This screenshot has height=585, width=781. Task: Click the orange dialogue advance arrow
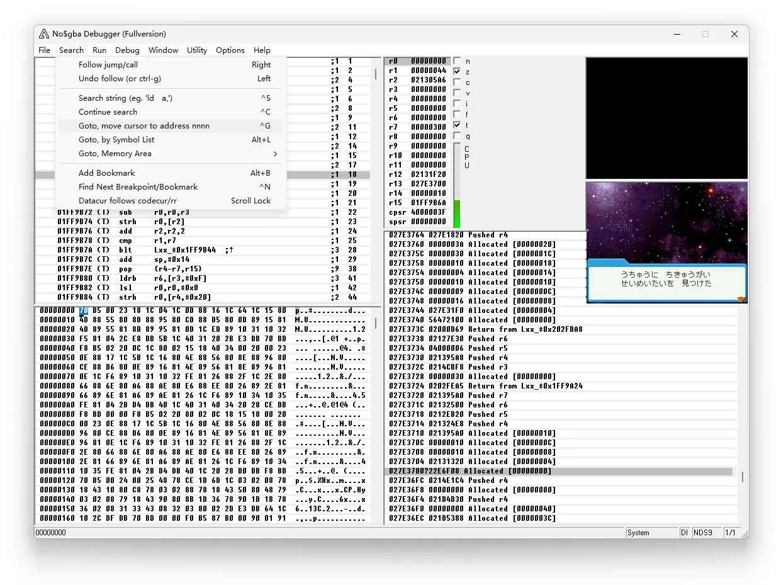741,299
